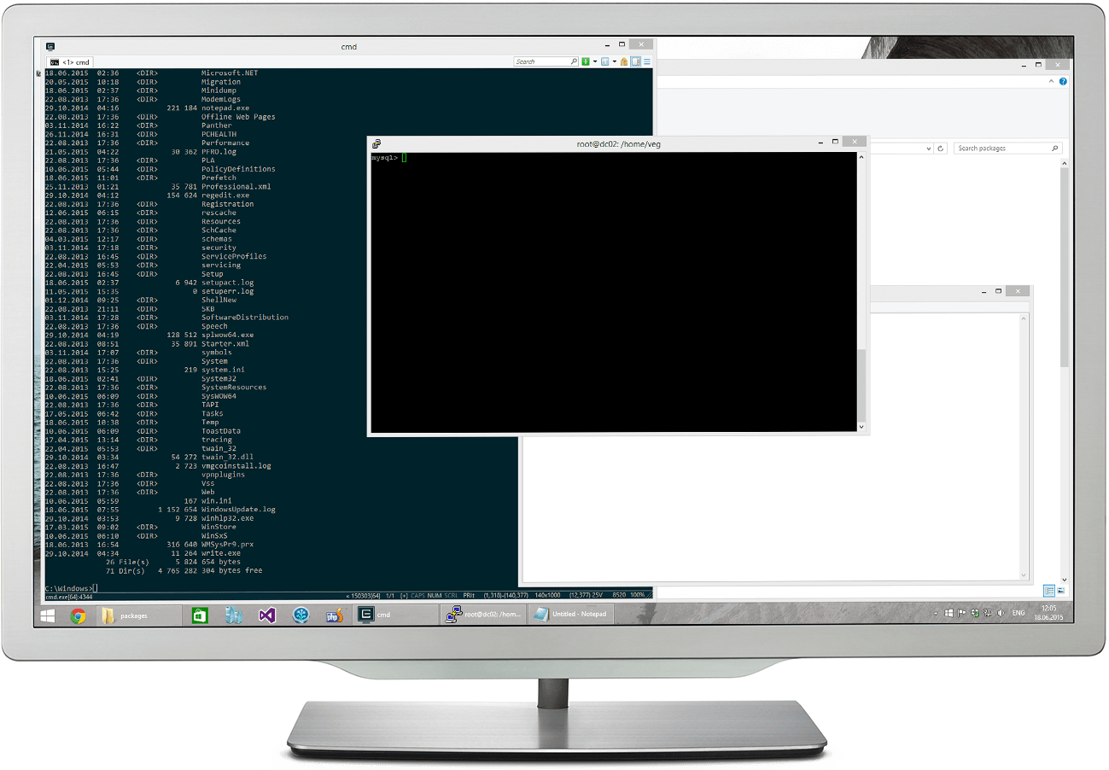
Task: Toggle the ConEmu lock icon
Action: [624, 61]
